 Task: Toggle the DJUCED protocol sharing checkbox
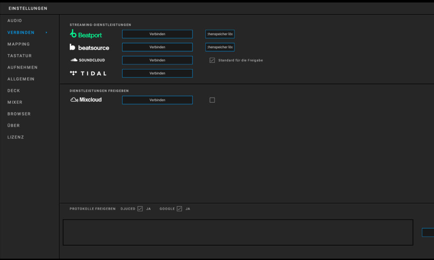[140, 209]
